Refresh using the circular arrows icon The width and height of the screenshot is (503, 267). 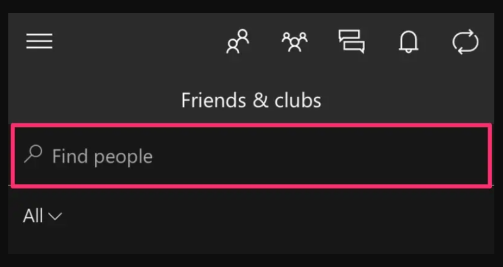point(466,42)
